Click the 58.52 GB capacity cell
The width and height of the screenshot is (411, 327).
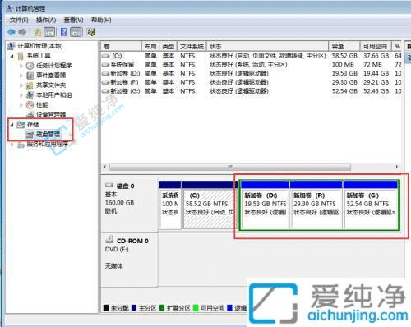point(344,56)
